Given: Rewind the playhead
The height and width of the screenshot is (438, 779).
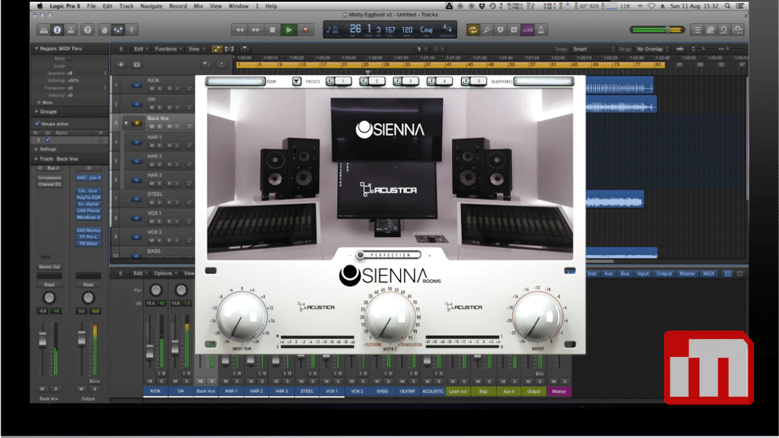Looking at the screenshot, I should (x=240, y=30).
